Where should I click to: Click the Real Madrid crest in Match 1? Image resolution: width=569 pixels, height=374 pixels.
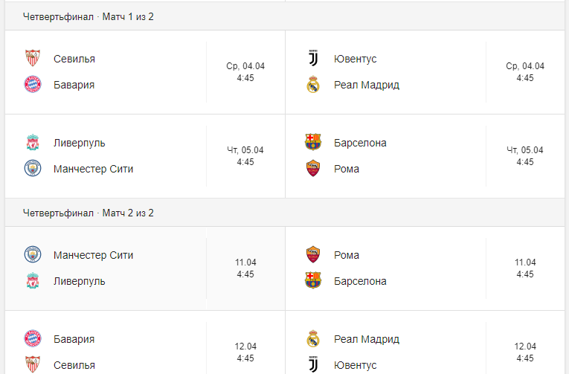pos(312,85)
